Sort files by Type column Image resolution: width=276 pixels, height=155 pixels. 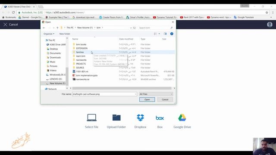point(143,39)
